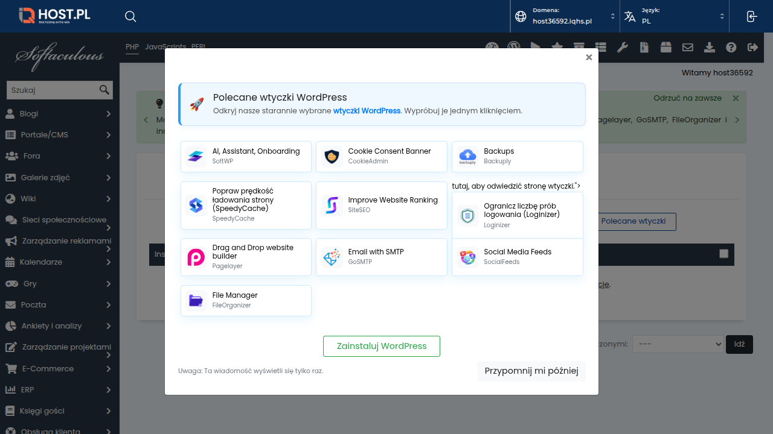The width and height of the screenshot is (773, 434).
Task: Click the translate icon beside Język
Action: [x=630, y=16]
